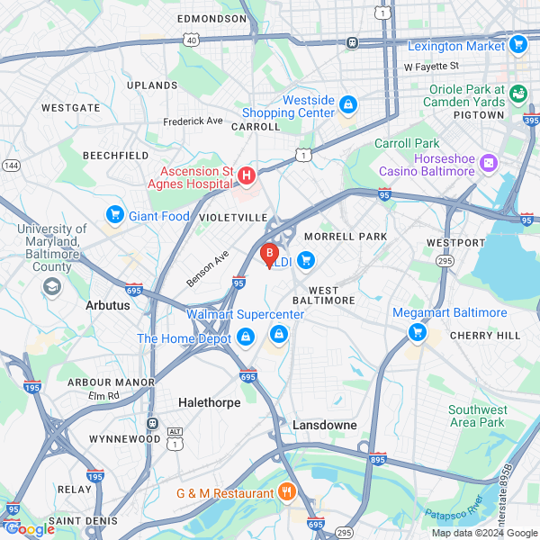
Task: Select the Lexington Market shopping cart pin
Action: point(518,45)
